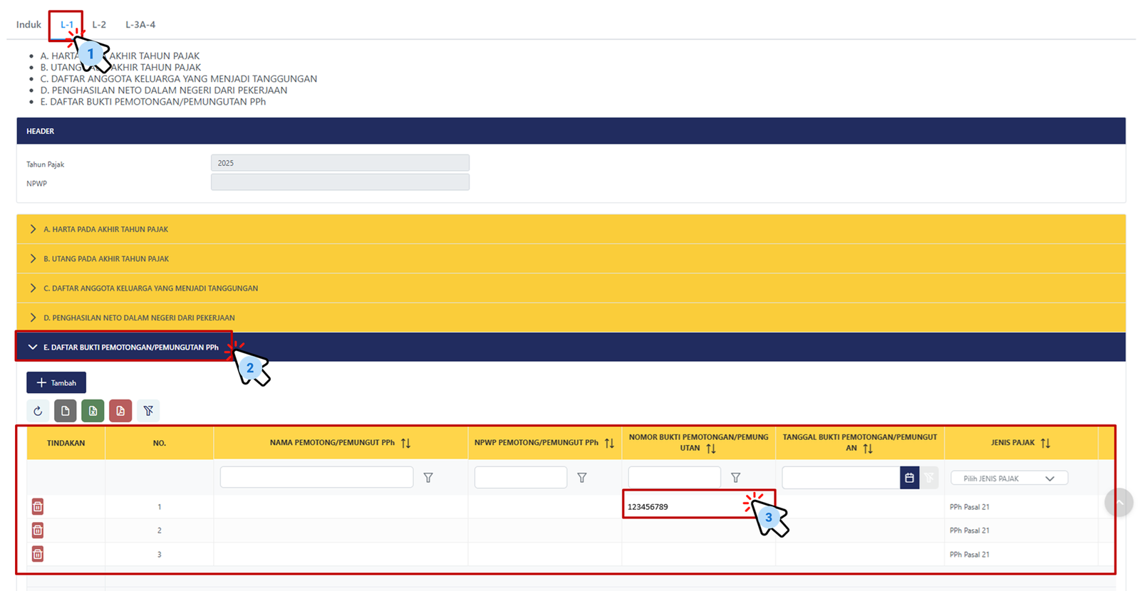Expand section A. Harta Pada Akhir Tahun Pajak

(x=105, y=229)
